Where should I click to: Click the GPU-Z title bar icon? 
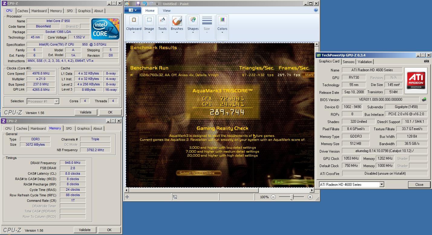point(318,55)
